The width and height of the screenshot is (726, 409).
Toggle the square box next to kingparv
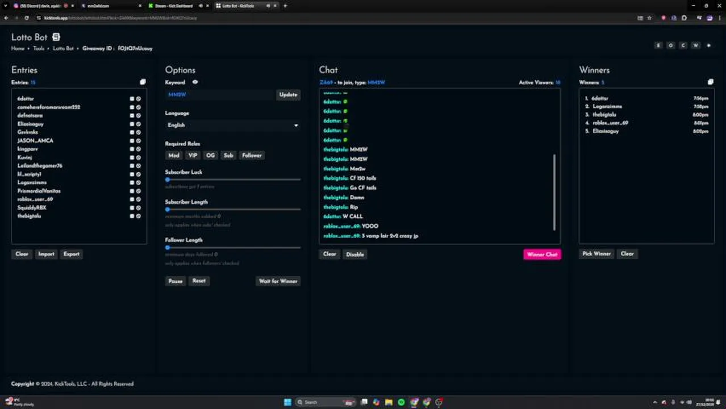132,149
